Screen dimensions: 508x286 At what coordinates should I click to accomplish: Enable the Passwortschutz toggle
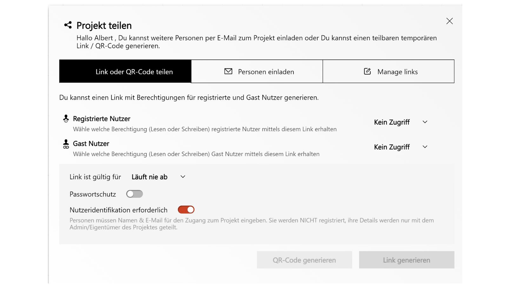point(135,194)
